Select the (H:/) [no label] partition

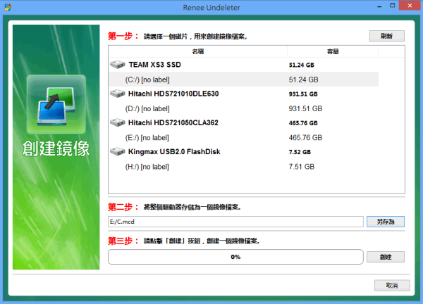pos(244,167)
